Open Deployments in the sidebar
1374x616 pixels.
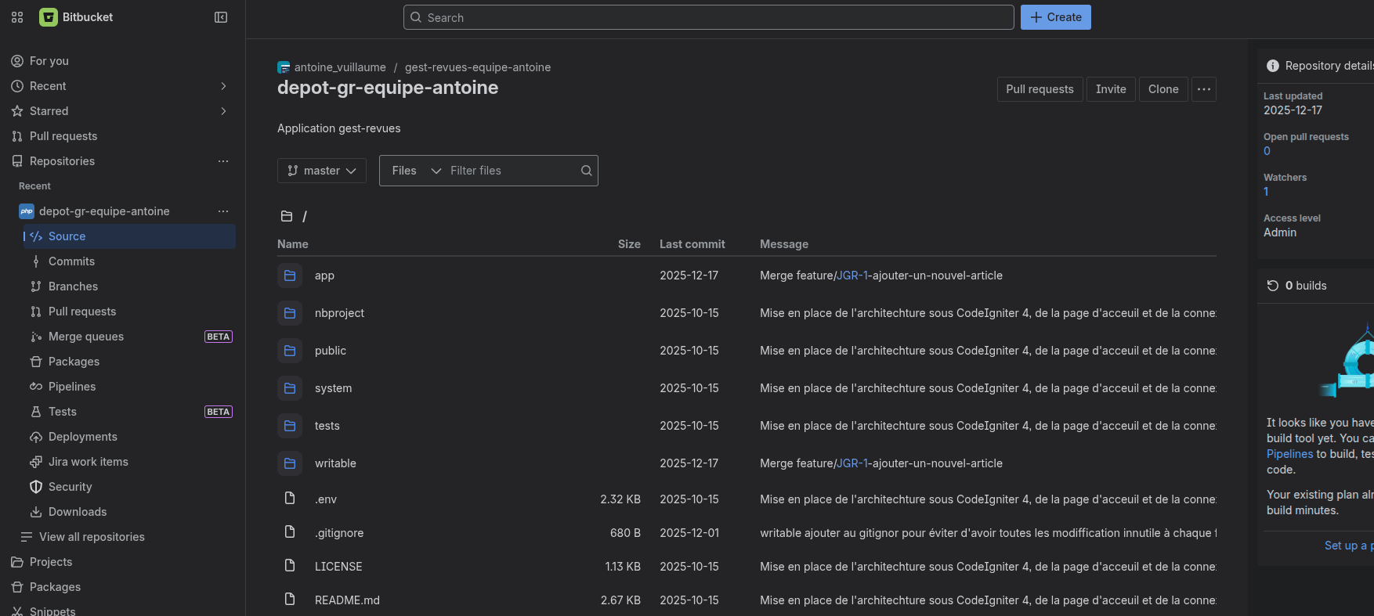click(x=129, y=437)
